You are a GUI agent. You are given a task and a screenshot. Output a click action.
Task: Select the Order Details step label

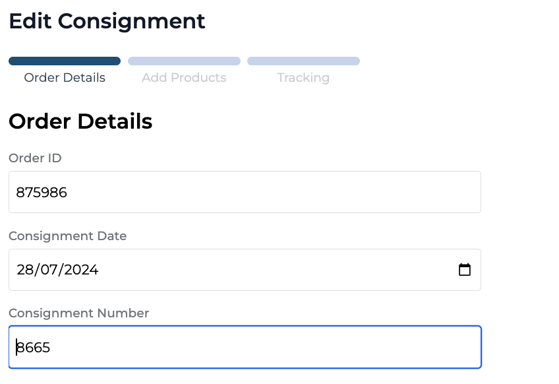pyautogui.click(x=65, y=78)
